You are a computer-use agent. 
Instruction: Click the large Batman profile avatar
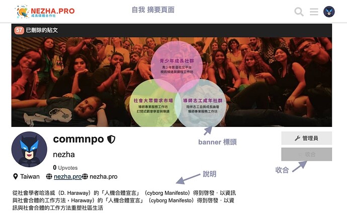[29, 149]
